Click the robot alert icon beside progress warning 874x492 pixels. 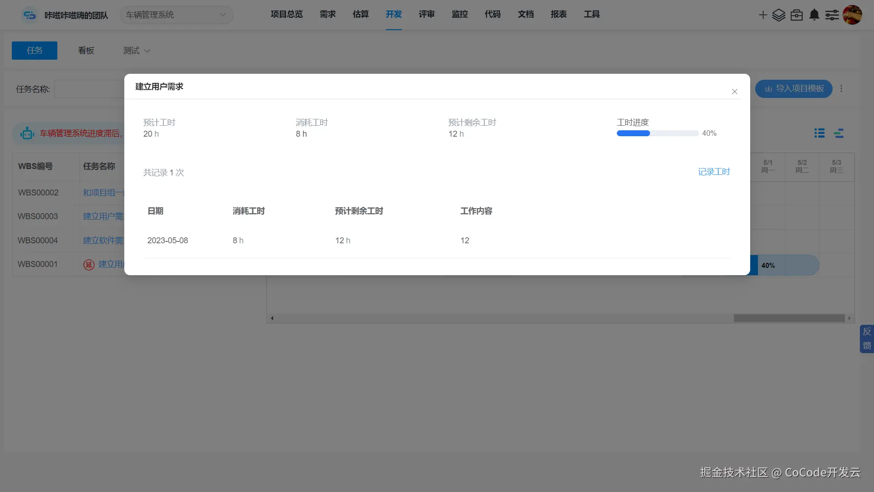27,133
